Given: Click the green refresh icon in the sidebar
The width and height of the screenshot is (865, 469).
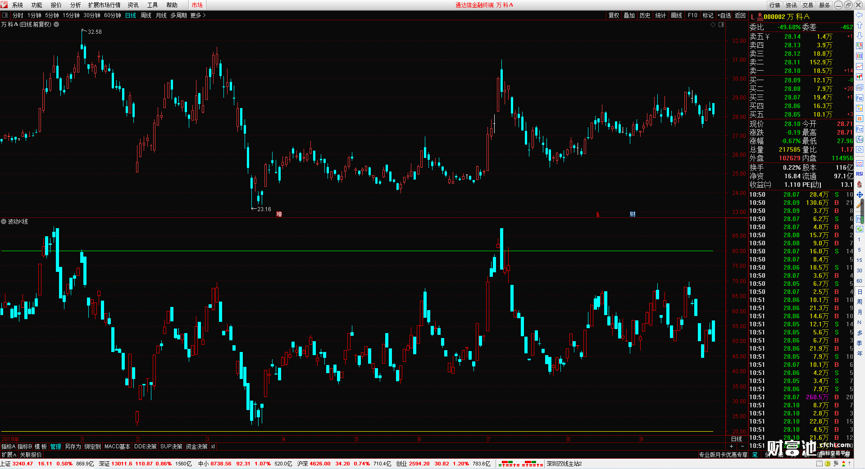Looking at the screenshot, I should pyautogui.click(x=859, y=229).
